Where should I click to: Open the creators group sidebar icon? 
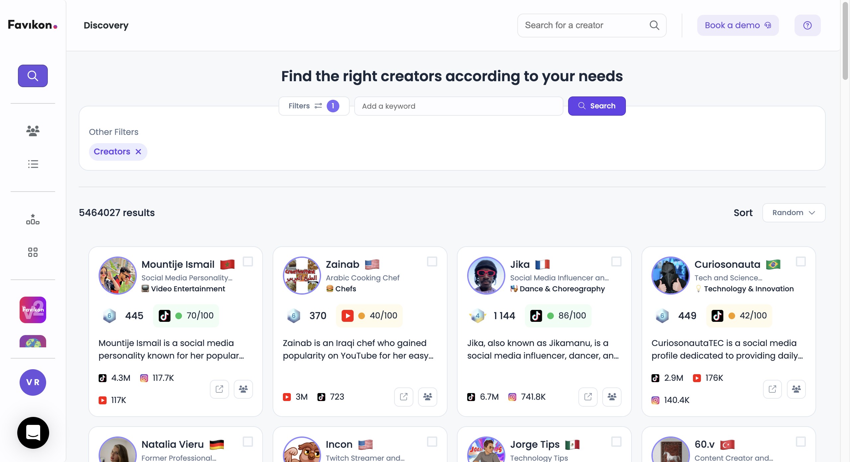point(33,131)
